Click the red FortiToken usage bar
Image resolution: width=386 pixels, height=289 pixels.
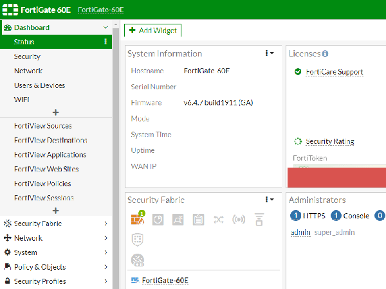tap(336, 177)
